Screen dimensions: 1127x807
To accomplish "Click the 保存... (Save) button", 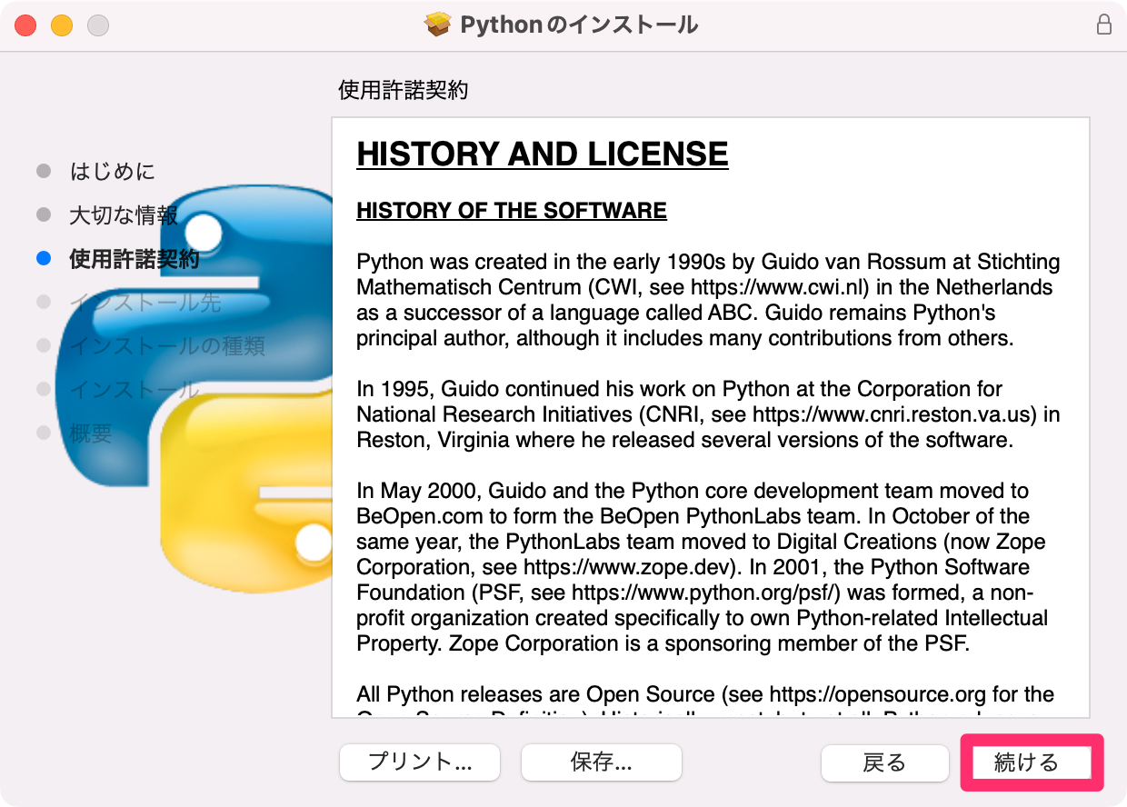I will [x=601, y=762].
